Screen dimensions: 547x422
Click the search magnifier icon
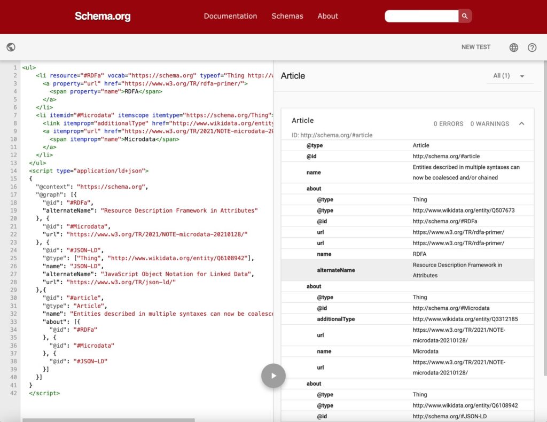[x=465, y=17]
